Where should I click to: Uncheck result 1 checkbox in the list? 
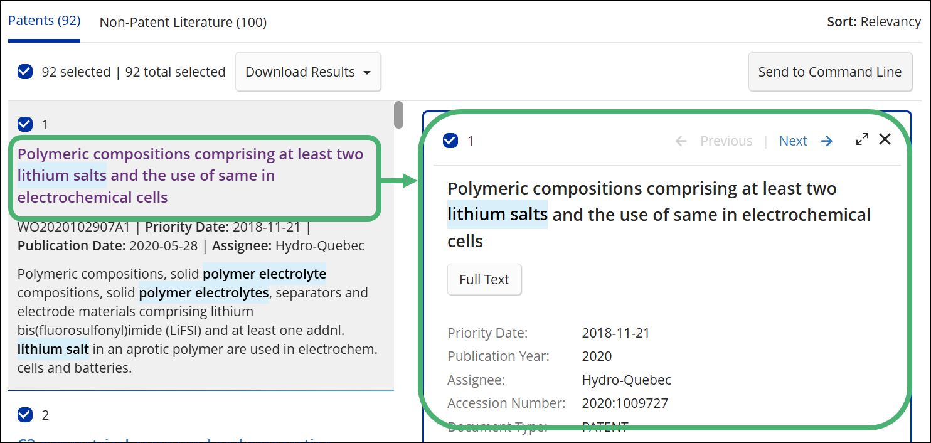[25, 124]
